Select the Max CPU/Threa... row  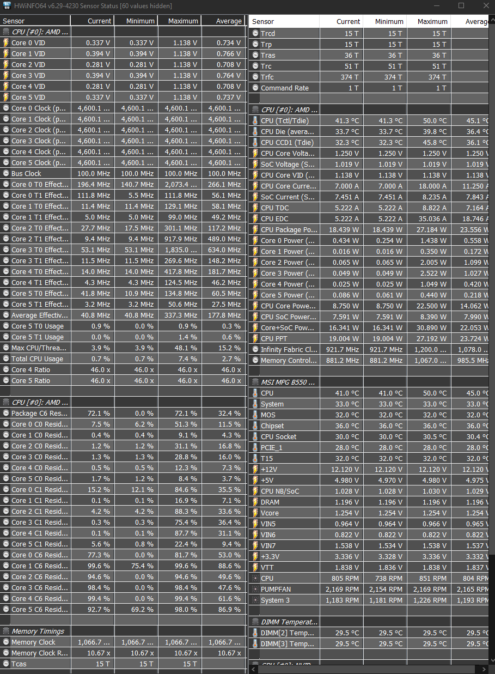[x=123, y=348]
